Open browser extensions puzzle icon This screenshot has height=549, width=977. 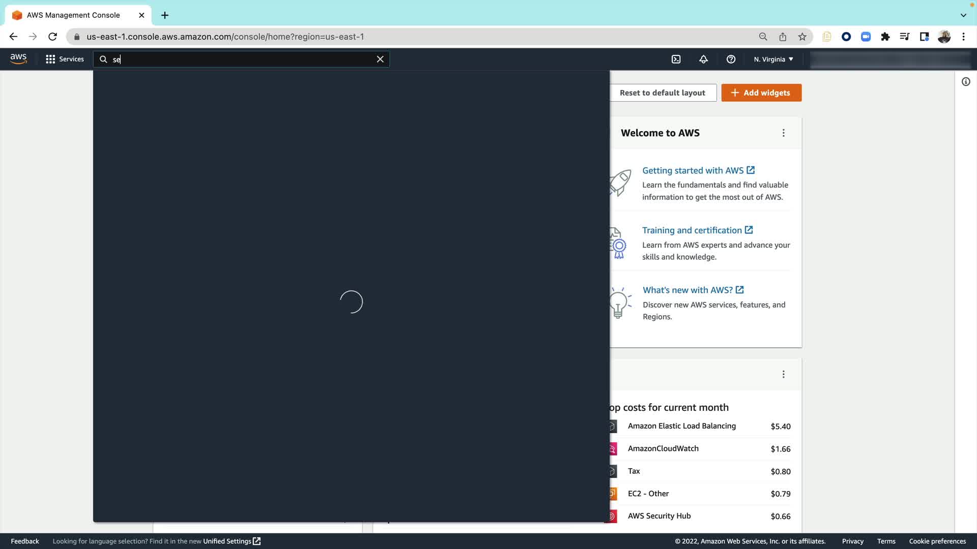[885, 37]
